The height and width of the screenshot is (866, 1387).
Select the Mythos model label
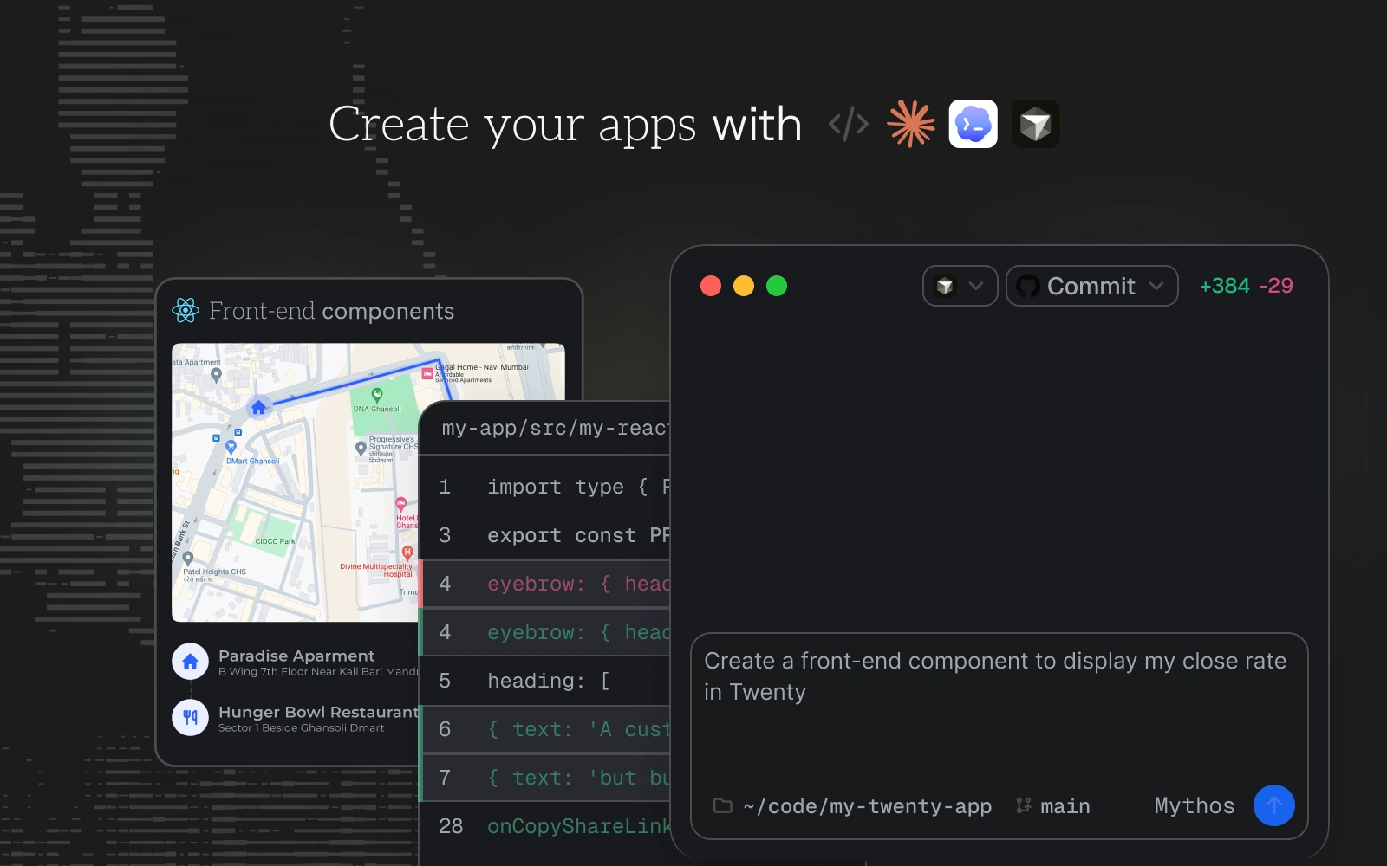1194,805
